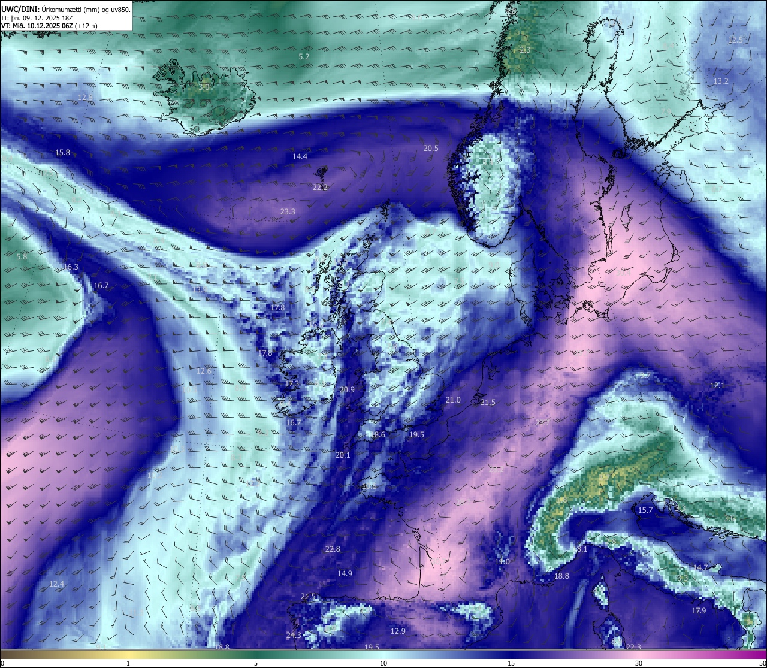Click the 1 tick on the color scale
767x668 pixels.
point(128,663)
